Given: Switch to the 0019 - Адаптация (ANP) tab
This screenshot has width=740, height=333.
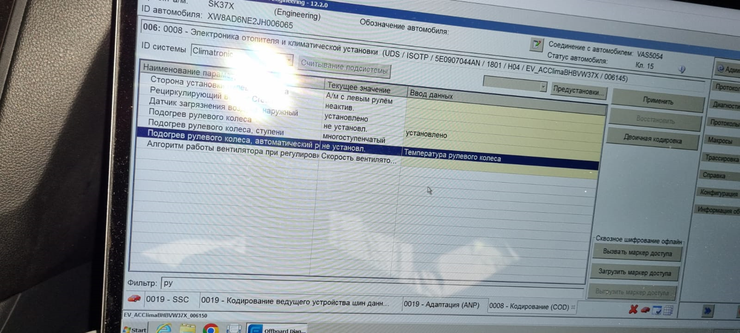Looking at the screenshot, I should pyautogui.click(x=442, y=304).
